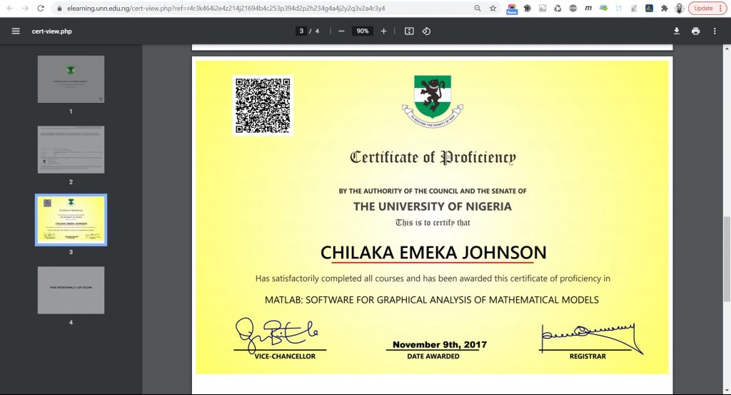Open the rainbow extension marked New
The image size is (731, 395).
point(512,9)
